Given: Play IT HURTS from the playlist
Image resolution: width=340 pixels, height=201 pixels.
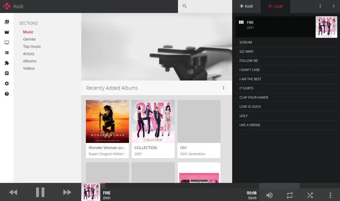Looking at the screenshot, I should pyautogui.click(x=286, y=88).
